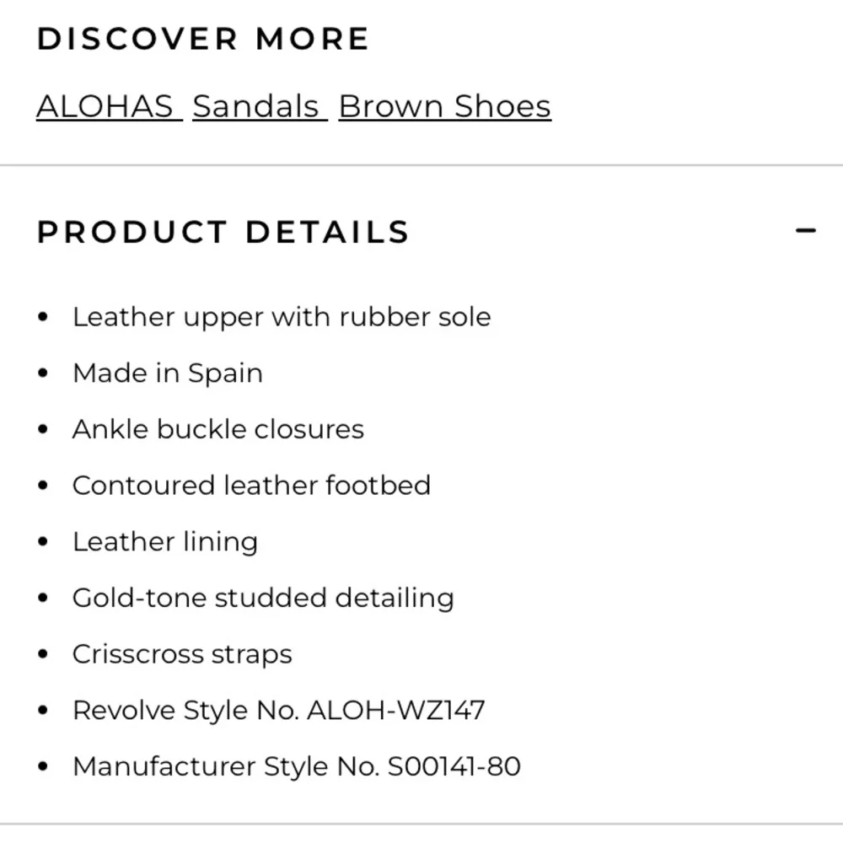Screen dimensions: 843x843
Task: Click the 'Contoured leather footbed' detail
Action: click(x=251, y=486)
